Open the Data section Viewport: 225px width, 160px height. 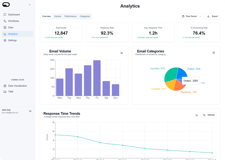(x=17, y=28)
